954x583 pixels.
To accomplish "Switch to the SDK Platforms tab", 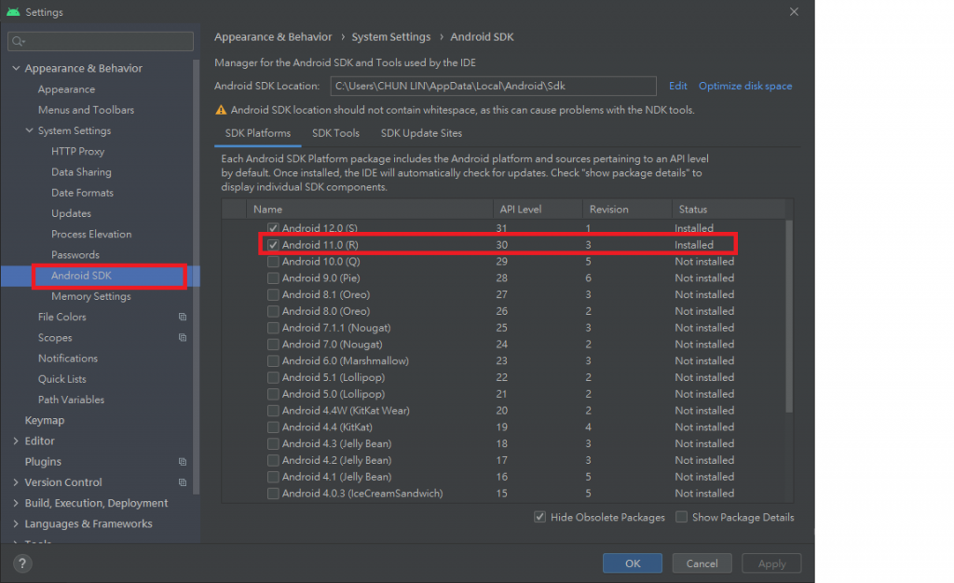I will point(258,133).
